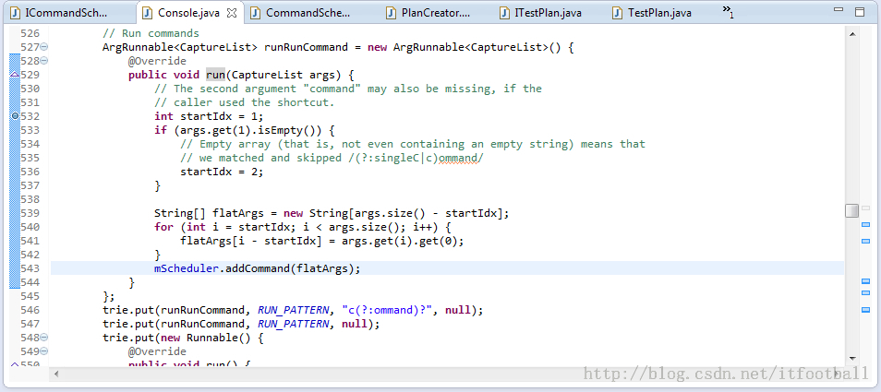Place cursor on "runRunCommand" declaration at line 527
The height and width of the screenshot is (392, 881).
click(306, 47)
